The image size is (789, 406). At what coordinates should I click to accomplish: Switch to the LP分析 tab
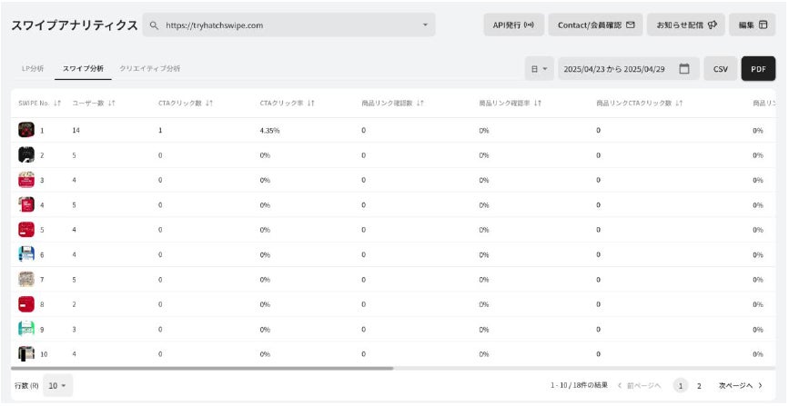click(x=33, y=69)
